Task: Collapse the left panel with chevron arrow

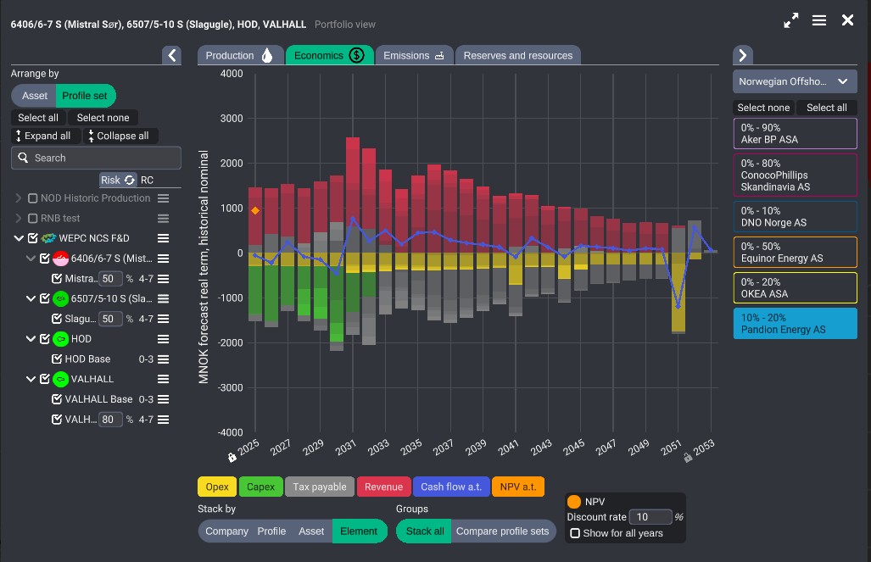Action: [x=172, y=55]
